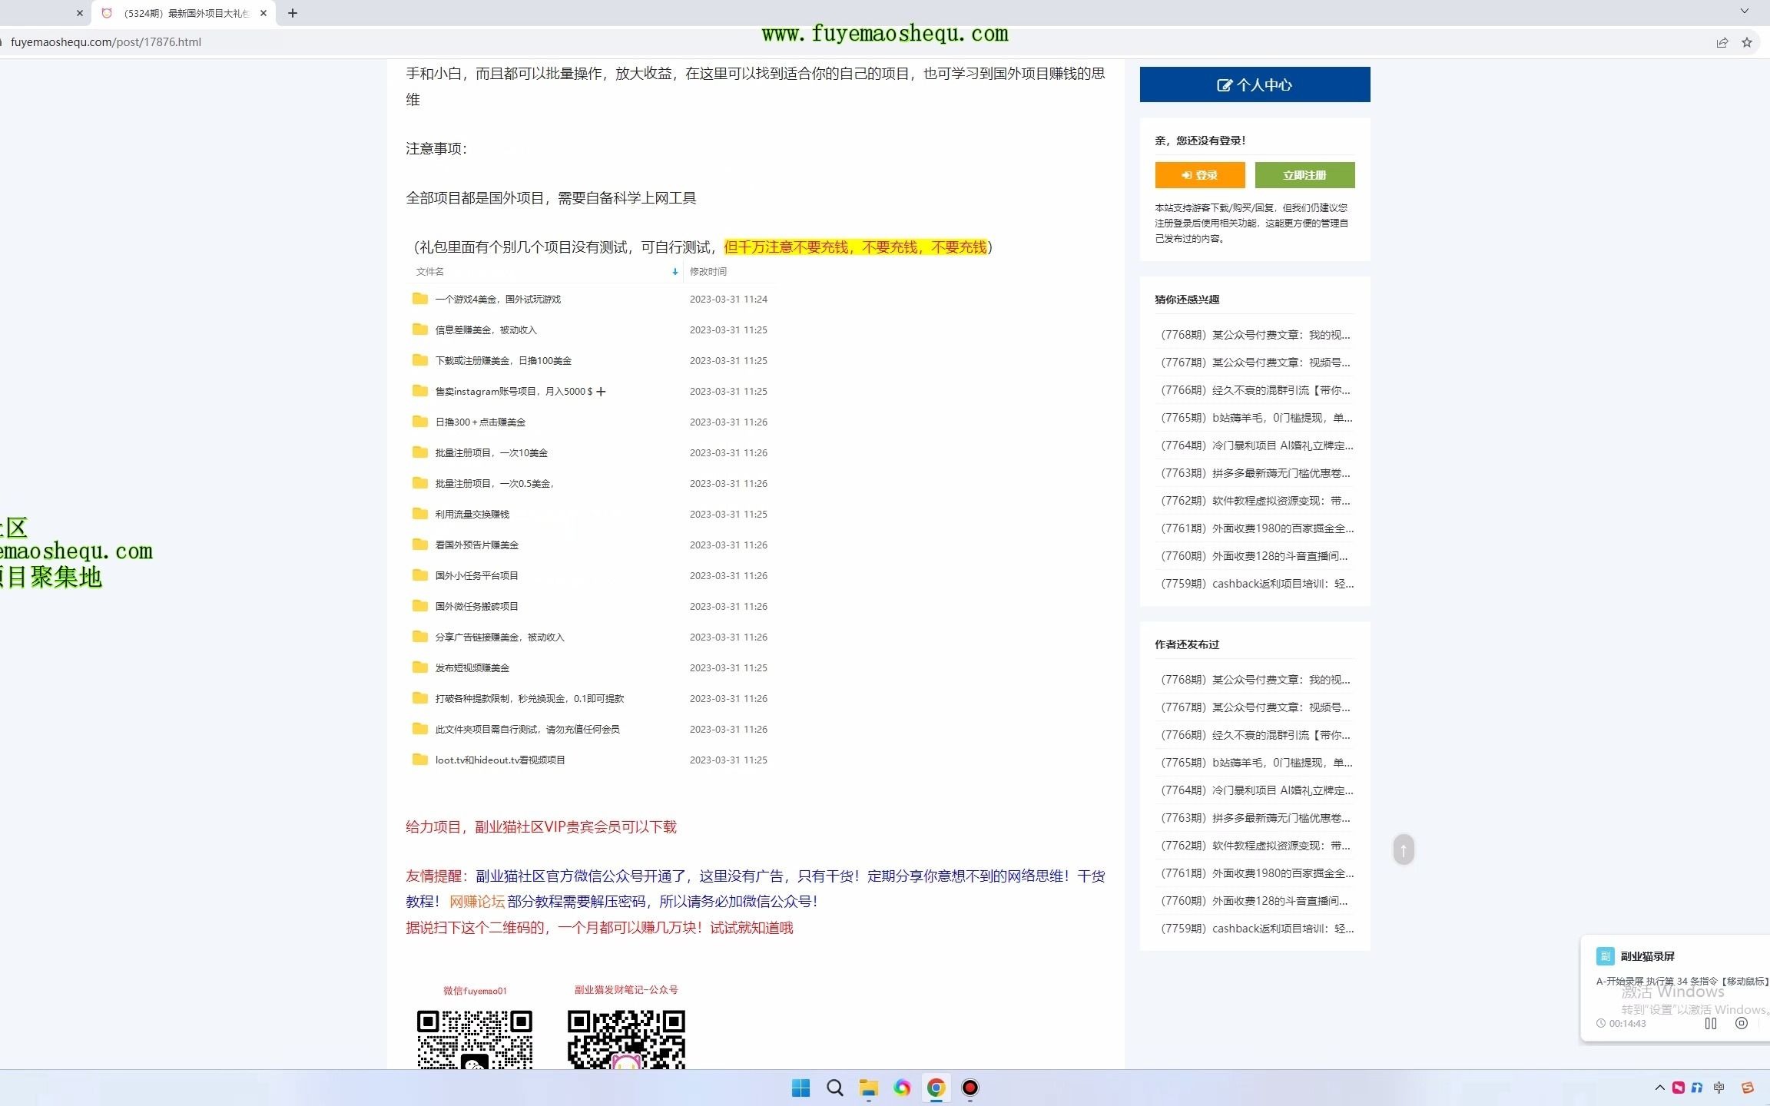The height and width of the screenshot is (1106, 1770).
Task: Open (7761期) 百家掘金 under 作者还发布过
Action: pyautogui.click(x=1257, y=873)
